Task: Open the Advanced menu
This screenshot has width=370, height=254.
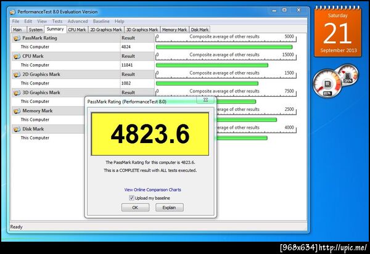Action: point(78,21)
